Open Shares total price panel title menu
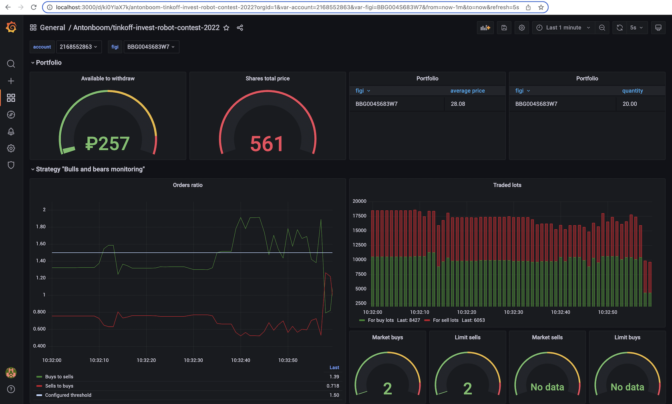Screen dimensions: 672x404 268,79
